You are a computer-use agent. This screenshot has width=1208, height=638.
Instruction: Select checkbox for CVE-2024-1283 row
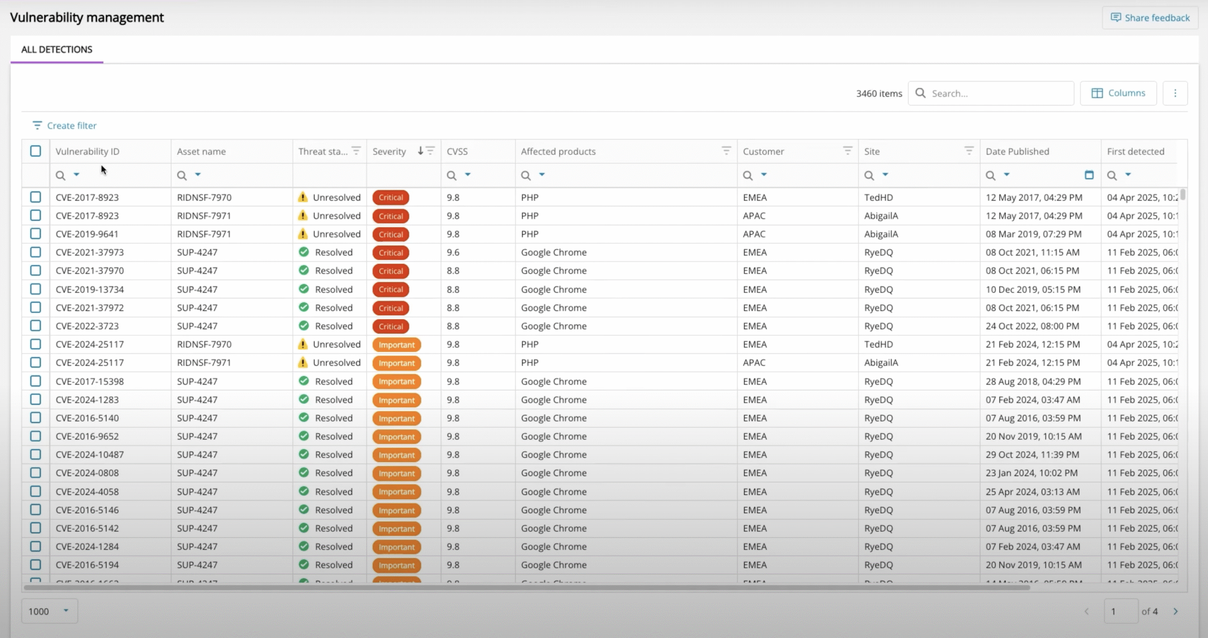pyautogui.click(x=35, y=399)
